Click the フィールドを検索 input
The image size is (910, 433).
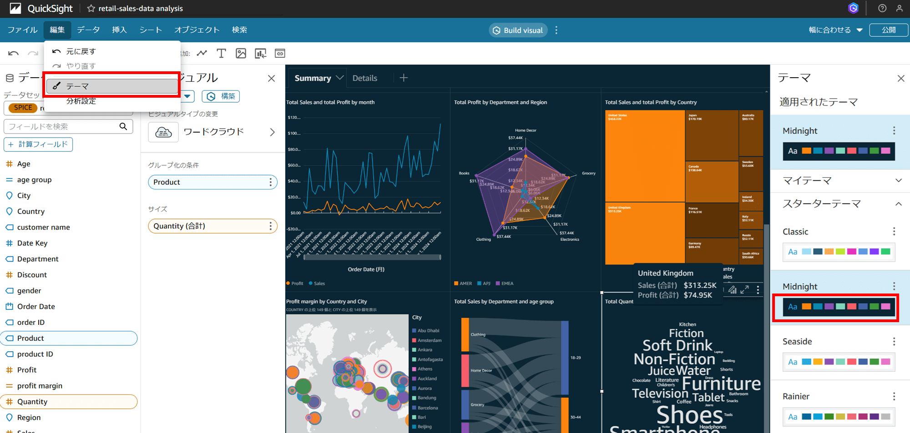point(68,126)
